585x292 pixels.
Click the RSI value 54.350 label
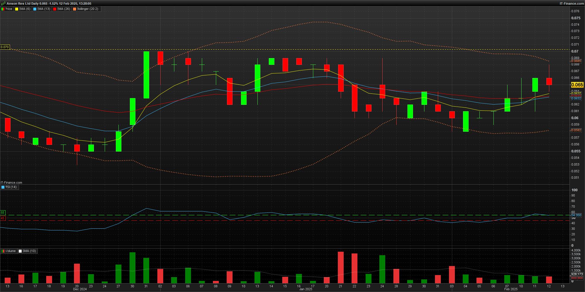(576, 215)
